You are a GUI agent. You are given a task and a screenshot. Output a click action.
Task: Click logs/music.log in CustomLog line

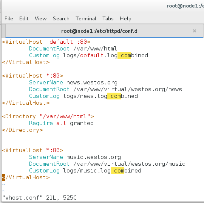[x=87, y=171]
